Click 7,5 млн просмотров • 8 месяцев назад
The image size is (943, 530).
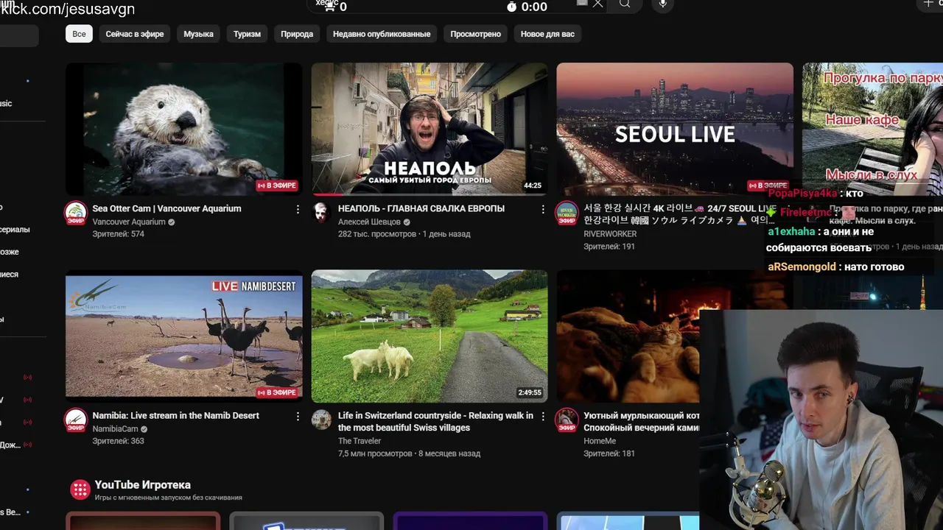(409, 453)
